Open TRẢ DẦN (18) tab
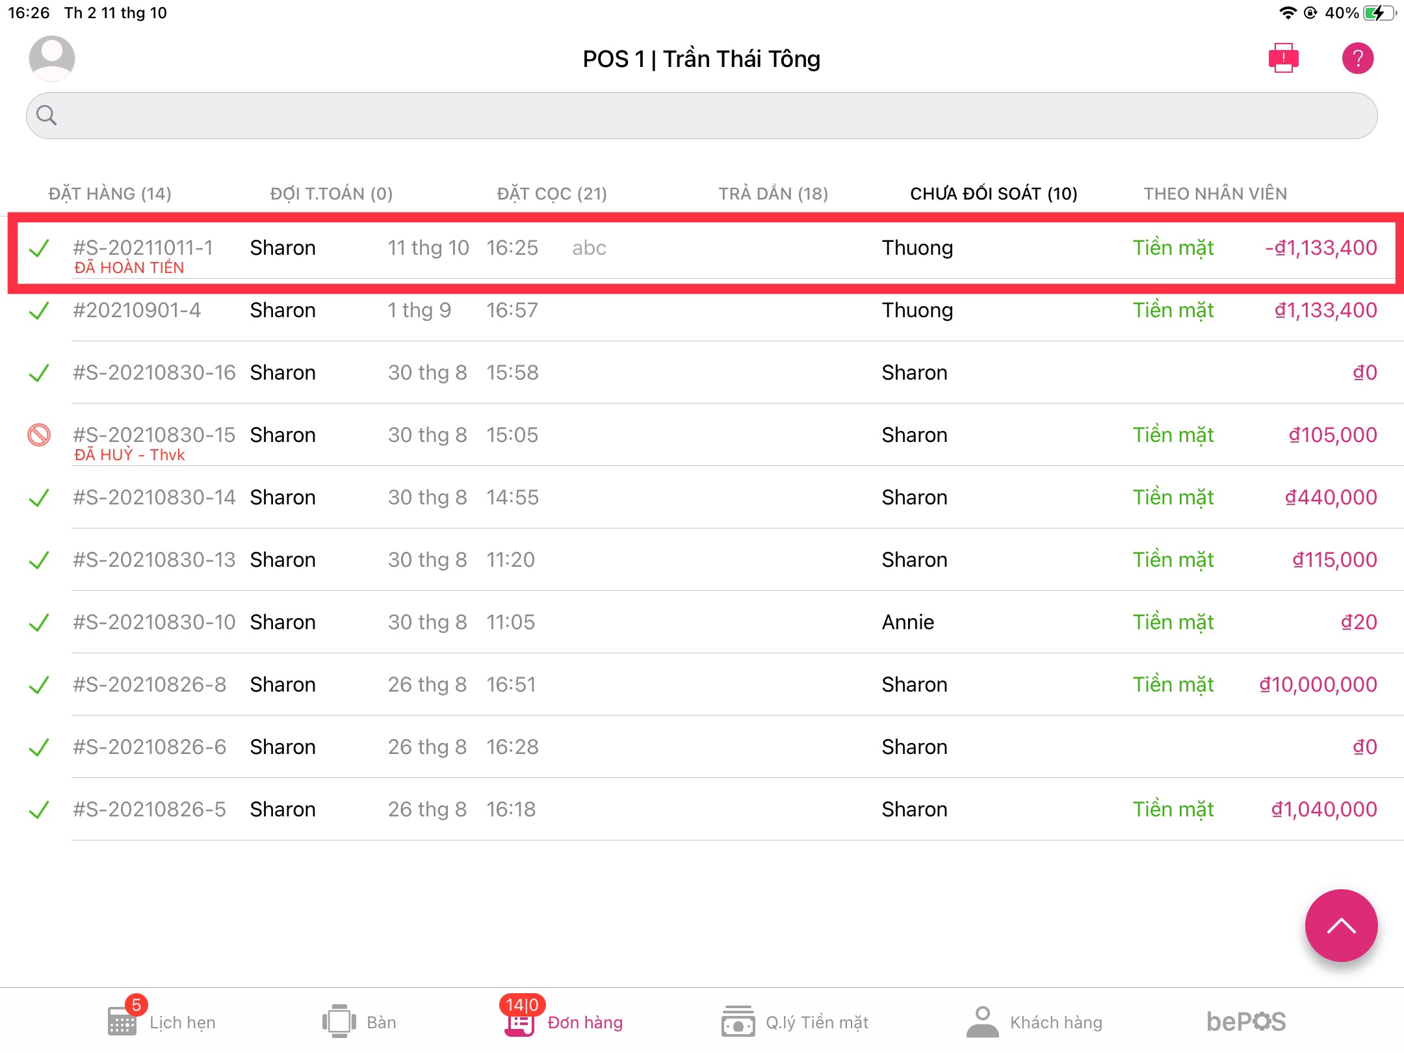 pyautogui.click(x=773, y=194)
